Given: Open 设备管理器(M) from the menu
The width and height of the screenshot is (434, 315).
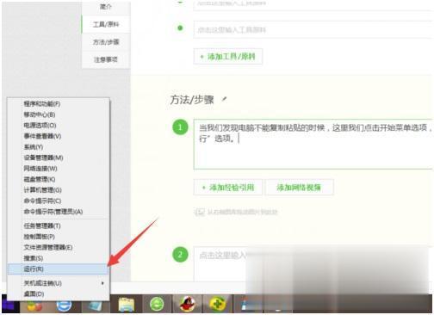Looking at the screenshot, I should [x=59, y=157].
